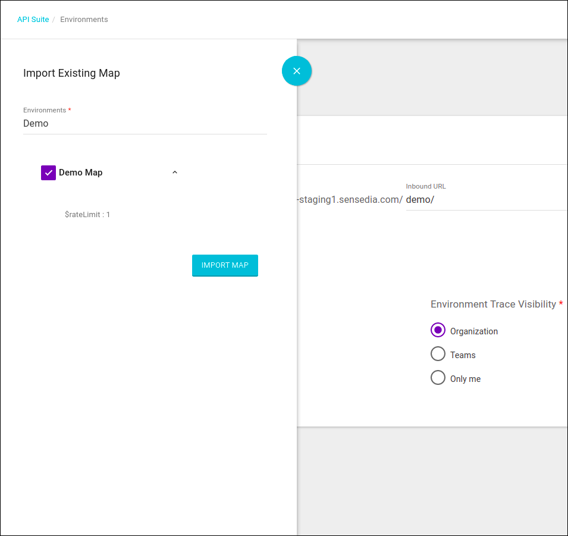Click the Environments field label

pos(45,110)
